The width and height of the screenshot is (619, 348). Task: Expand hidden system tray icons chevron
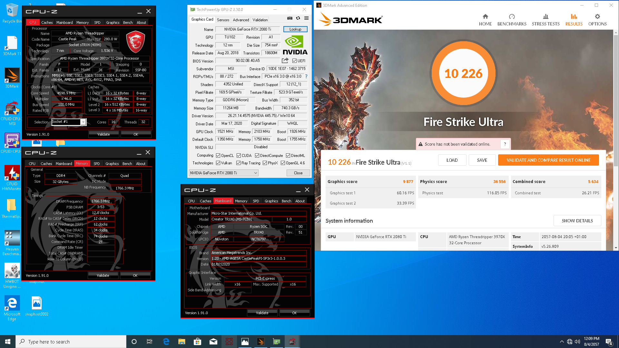coord(562,342)
